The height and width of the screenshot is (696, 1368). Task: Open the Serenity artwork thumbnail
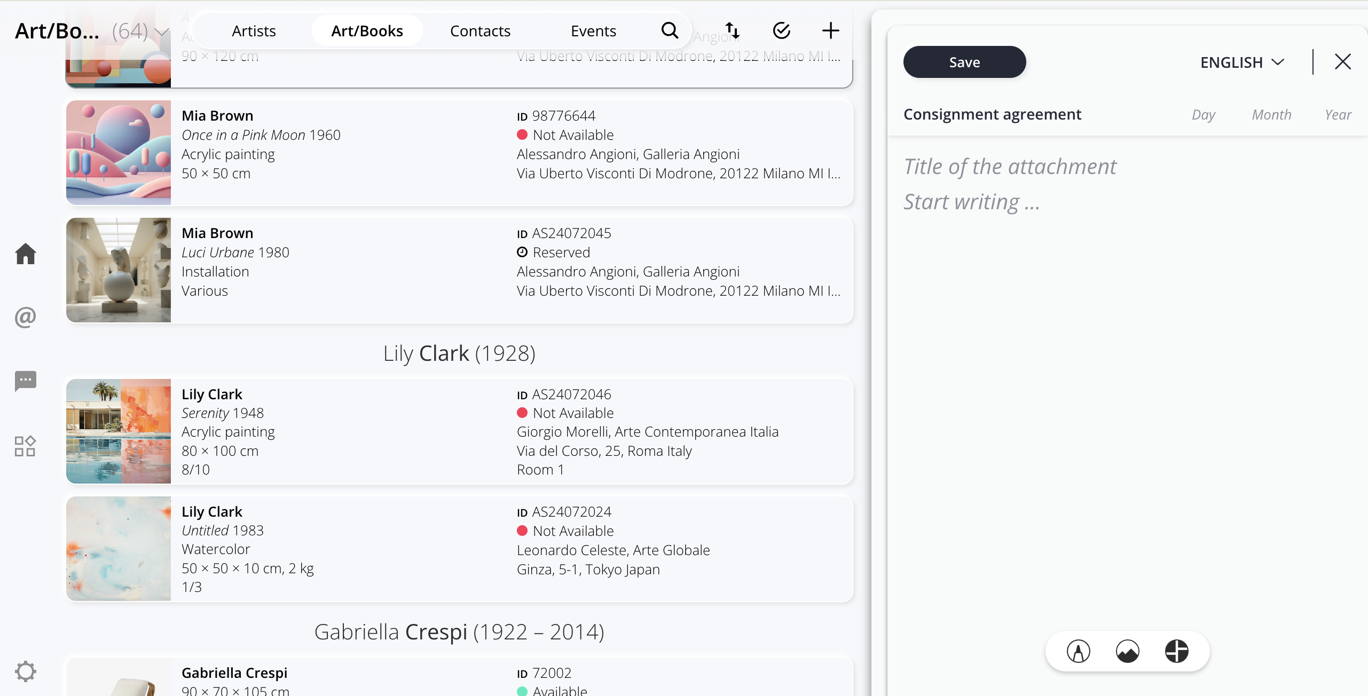(119, 431)
